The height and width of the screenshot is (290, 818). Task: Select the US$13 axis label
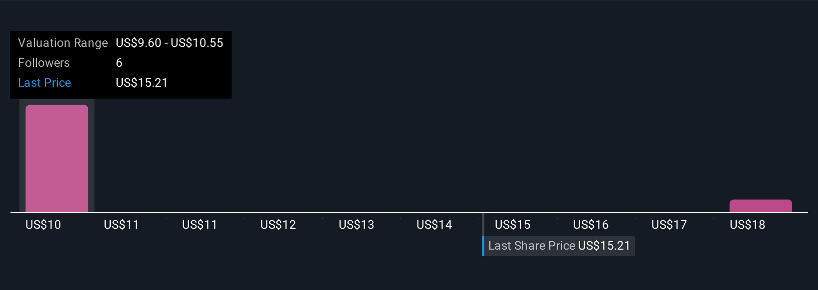[357, 225]
